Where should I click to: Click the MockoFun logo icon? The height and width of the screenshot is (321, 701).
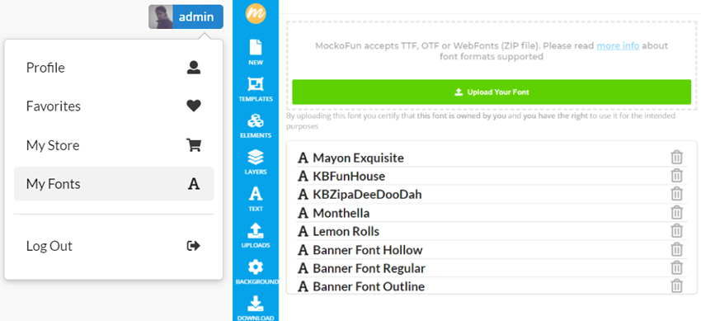(256, 13)
